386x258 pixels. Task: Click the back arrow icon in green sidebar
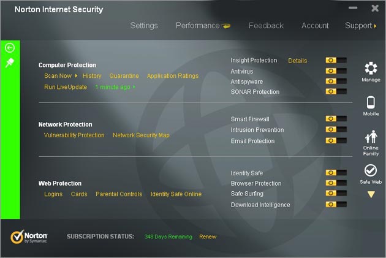(x=10, y=48)
